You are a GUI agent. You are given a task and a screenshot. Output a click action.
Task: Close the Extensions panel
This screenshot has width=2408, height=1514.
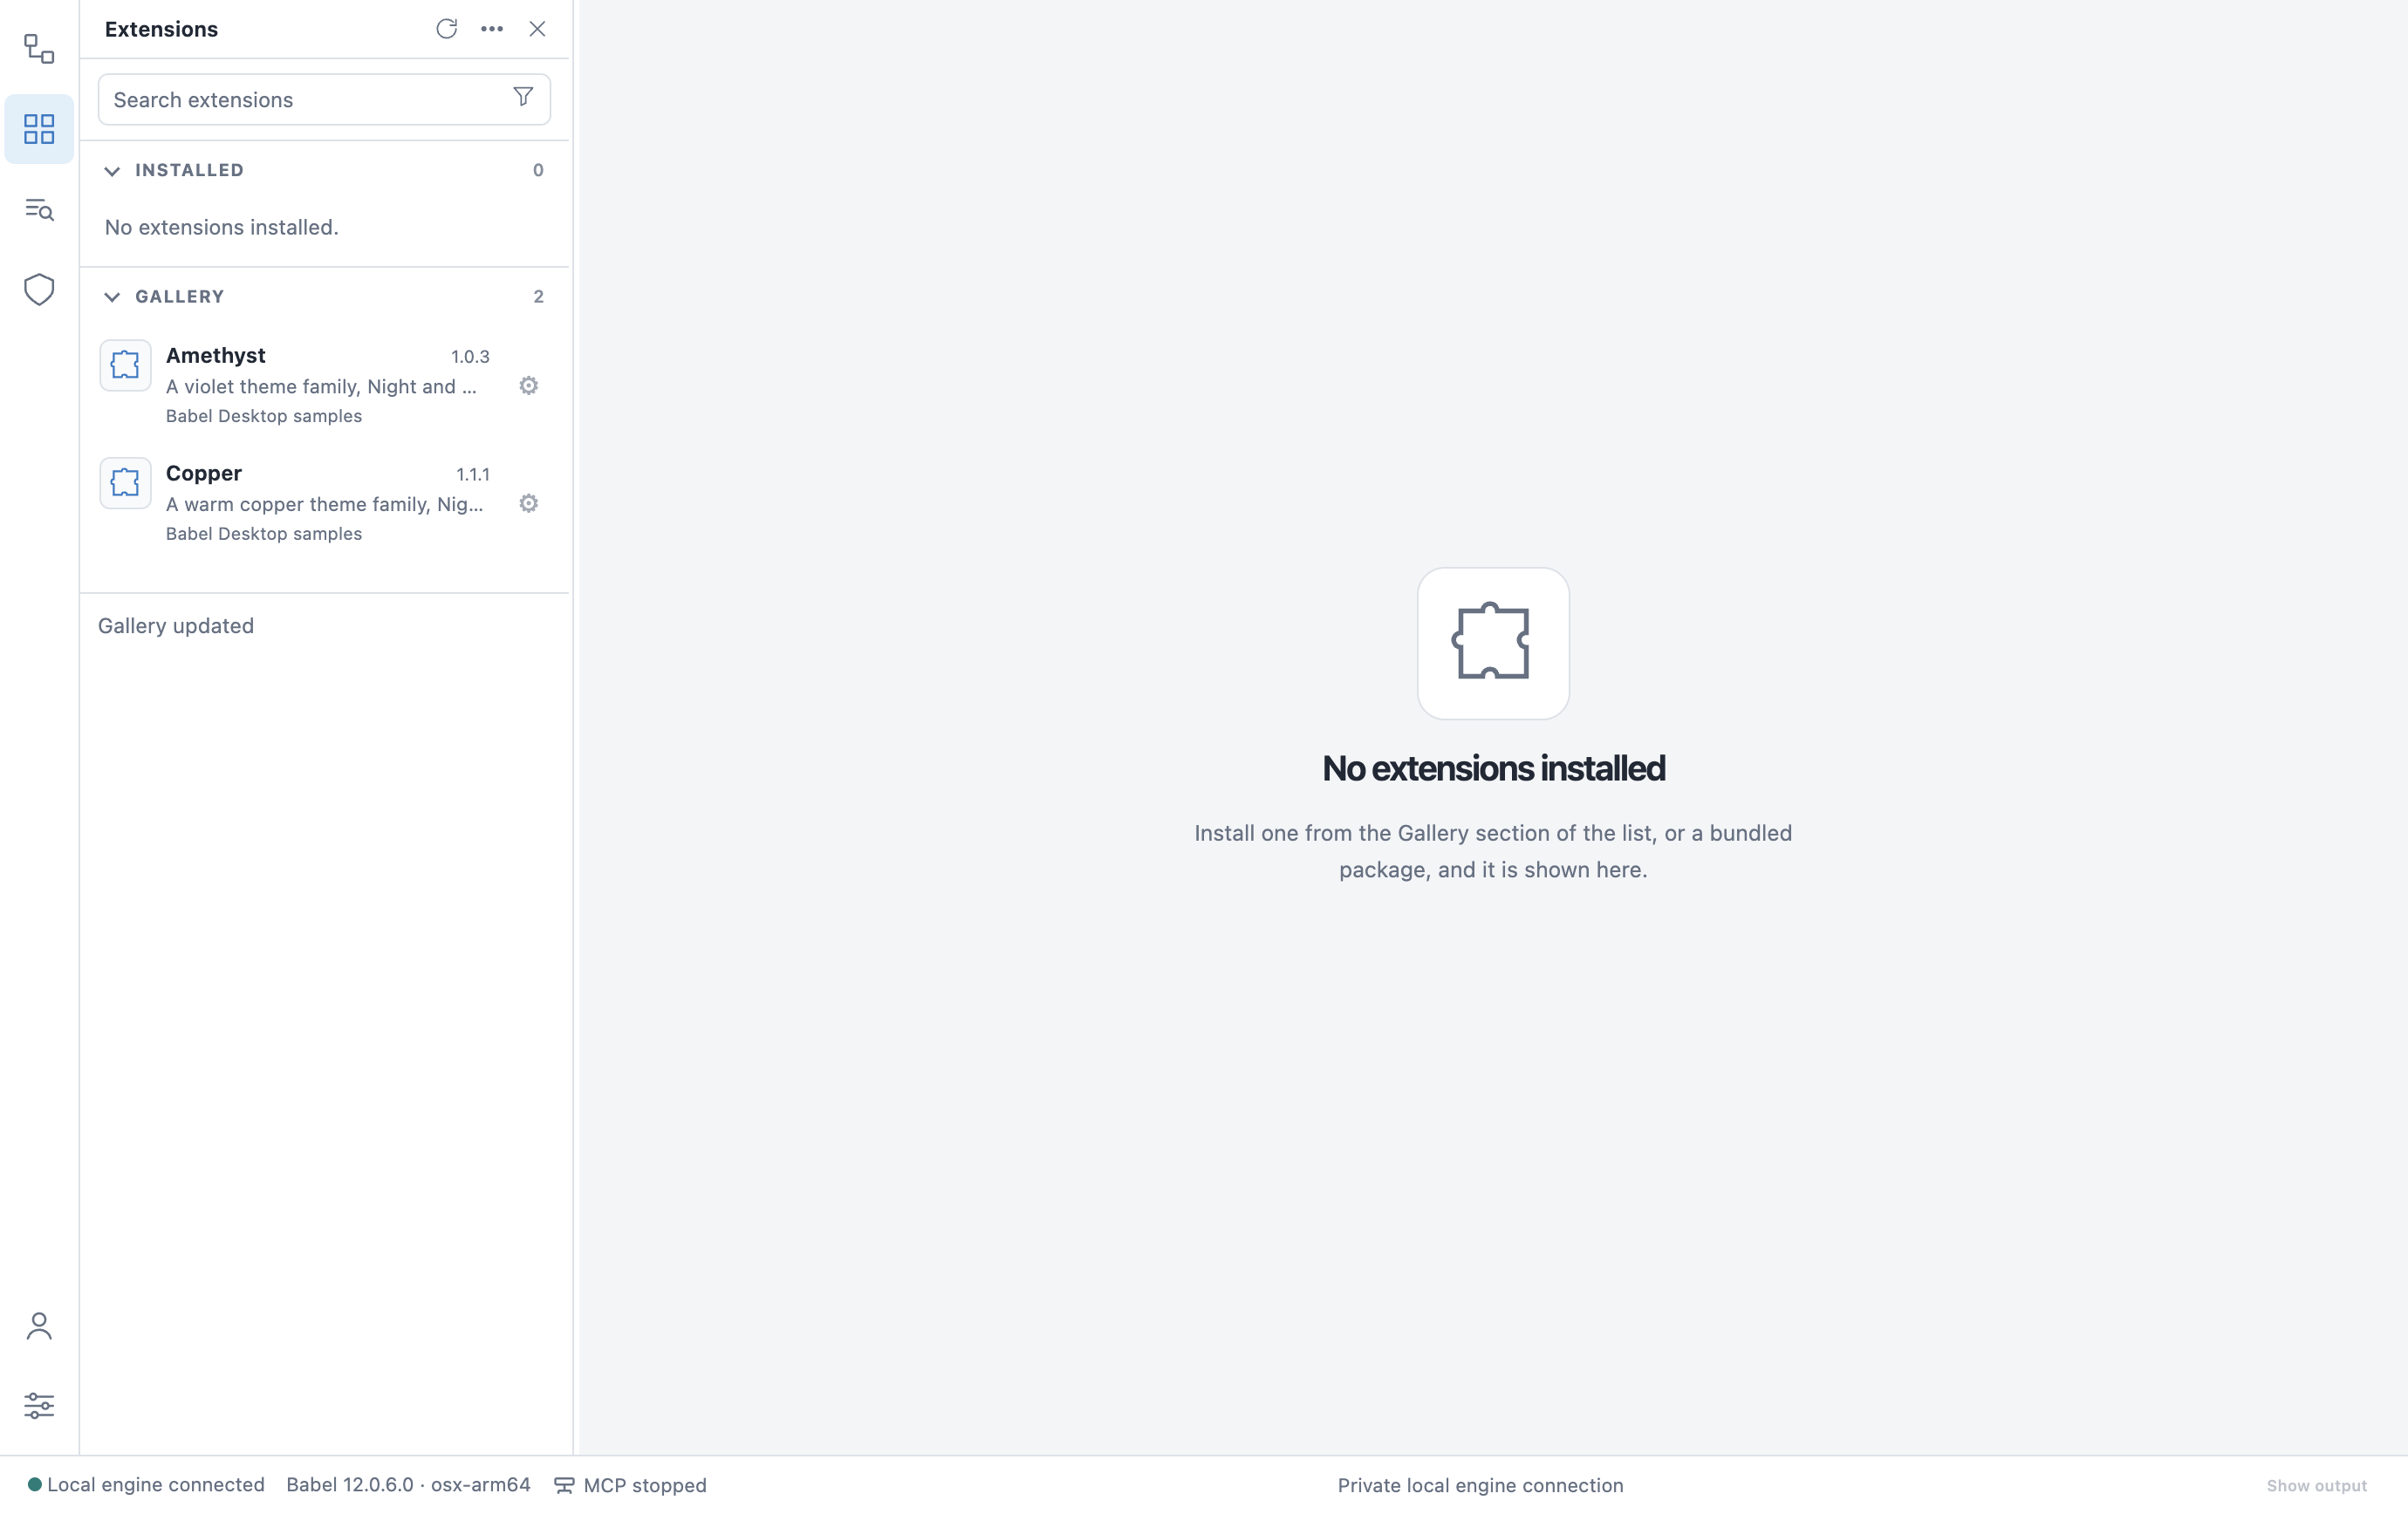(537, 29)
